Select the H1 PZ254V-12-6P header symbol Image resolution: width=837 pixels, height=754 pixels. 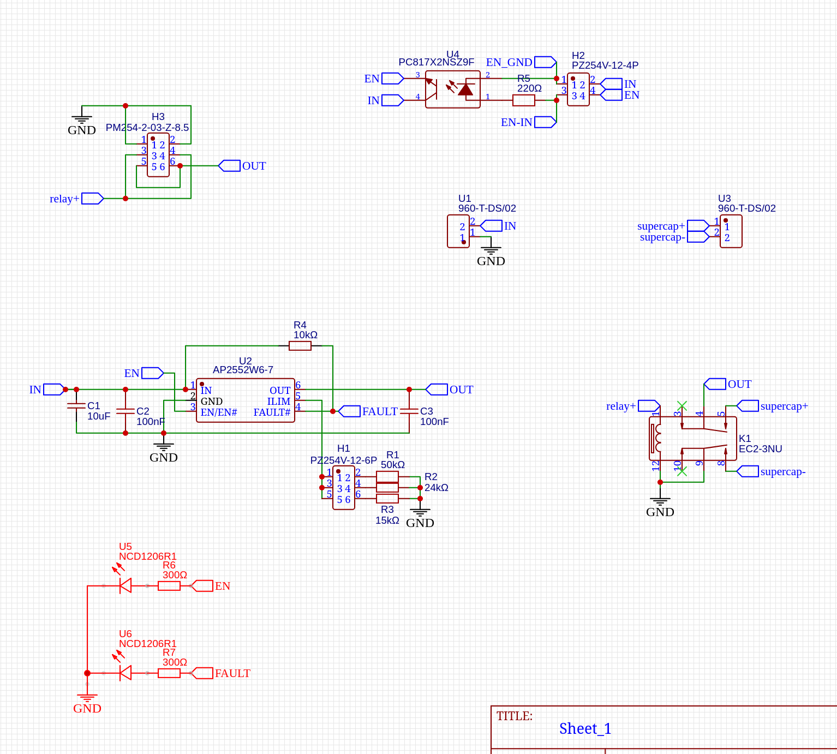344,488
